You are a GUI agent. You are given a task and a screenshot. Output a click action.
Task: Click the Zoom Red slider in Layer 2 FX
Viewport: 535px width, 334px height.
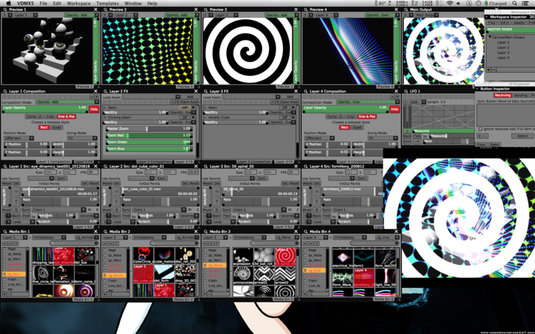tap(148, 136)
